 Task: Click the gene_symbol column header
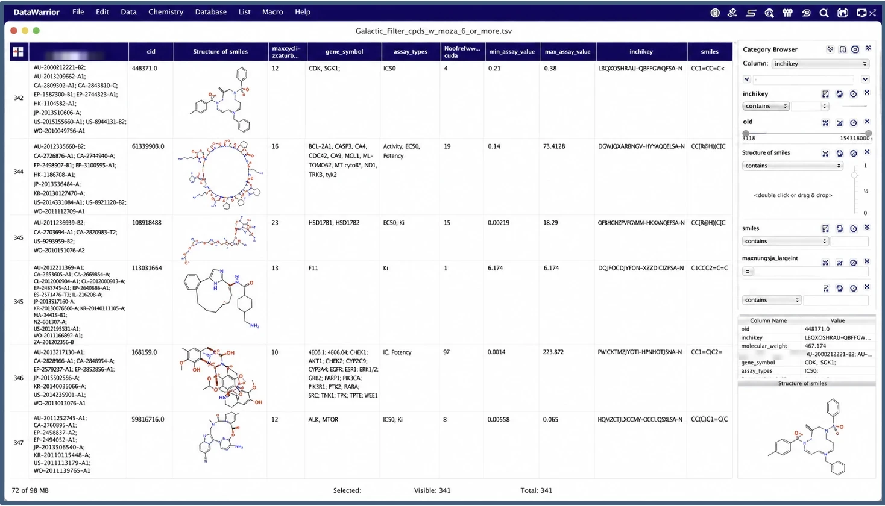point(344,52)
